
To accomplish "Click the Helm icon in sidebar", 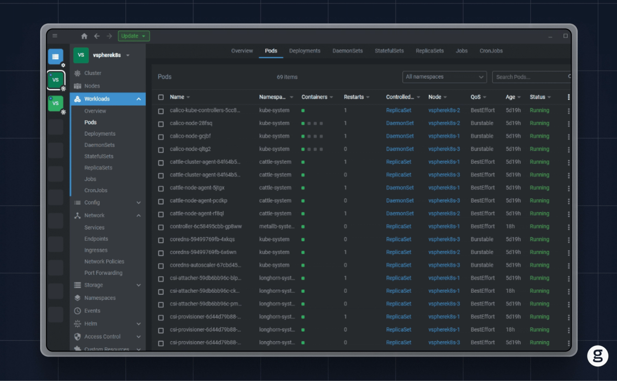I will (78, 323).
